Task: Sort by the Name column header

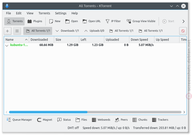Action: (16, 39)
